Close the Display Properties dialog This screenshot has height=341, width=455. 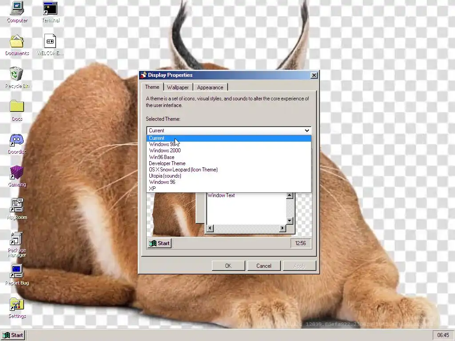(x=314, y=75)
